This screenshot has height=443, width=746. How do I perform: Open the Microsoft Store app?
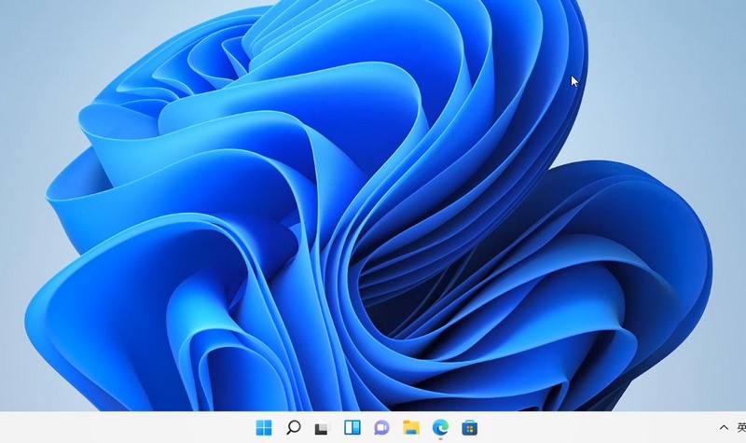[x=470, y=427]
